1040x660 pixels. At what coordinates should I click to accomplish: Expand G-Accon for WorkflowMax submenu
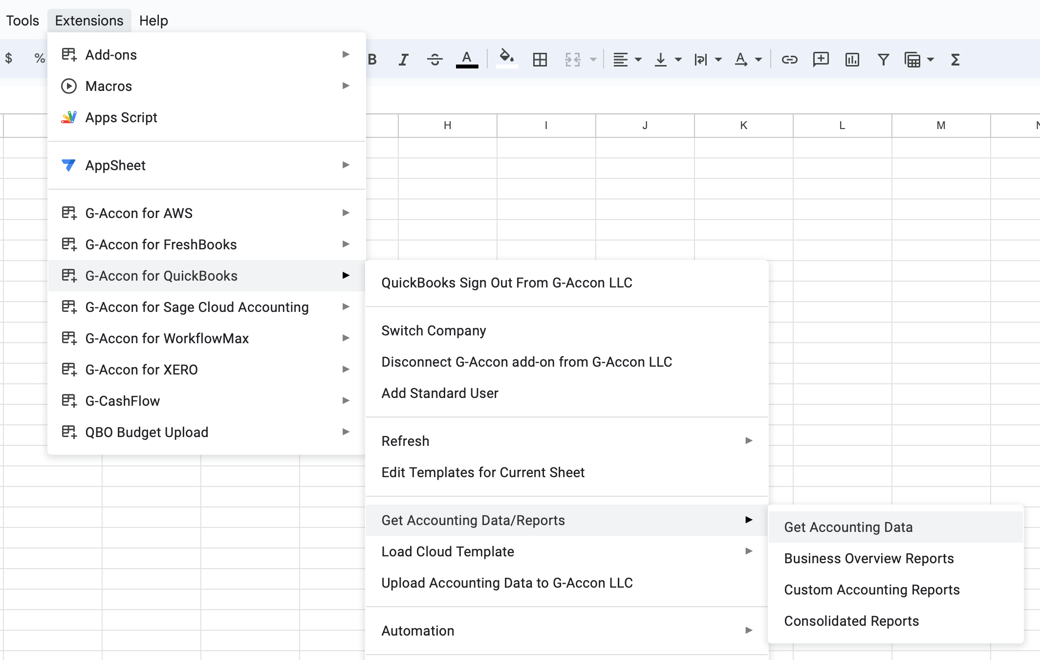click(207, 338)
